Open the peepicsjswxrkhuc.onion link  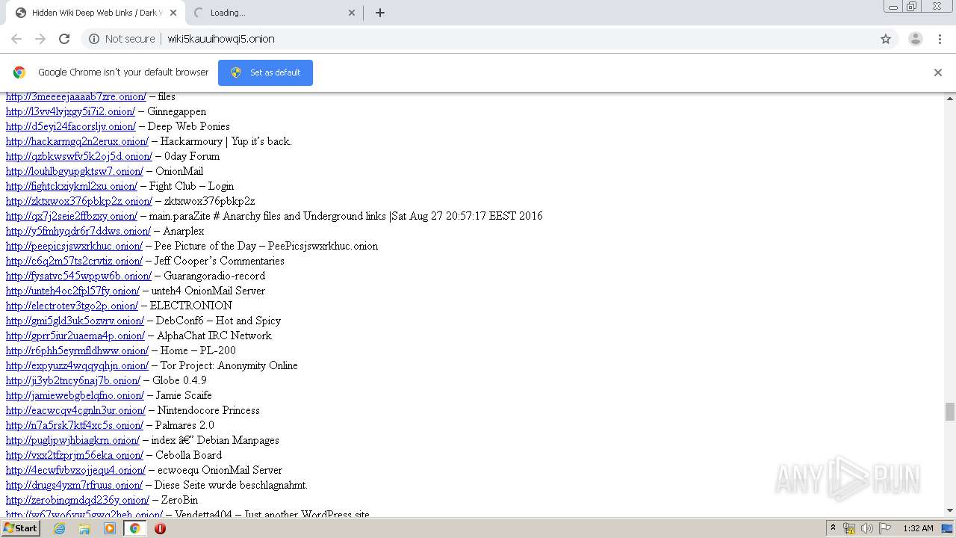[x=74, y=246]
